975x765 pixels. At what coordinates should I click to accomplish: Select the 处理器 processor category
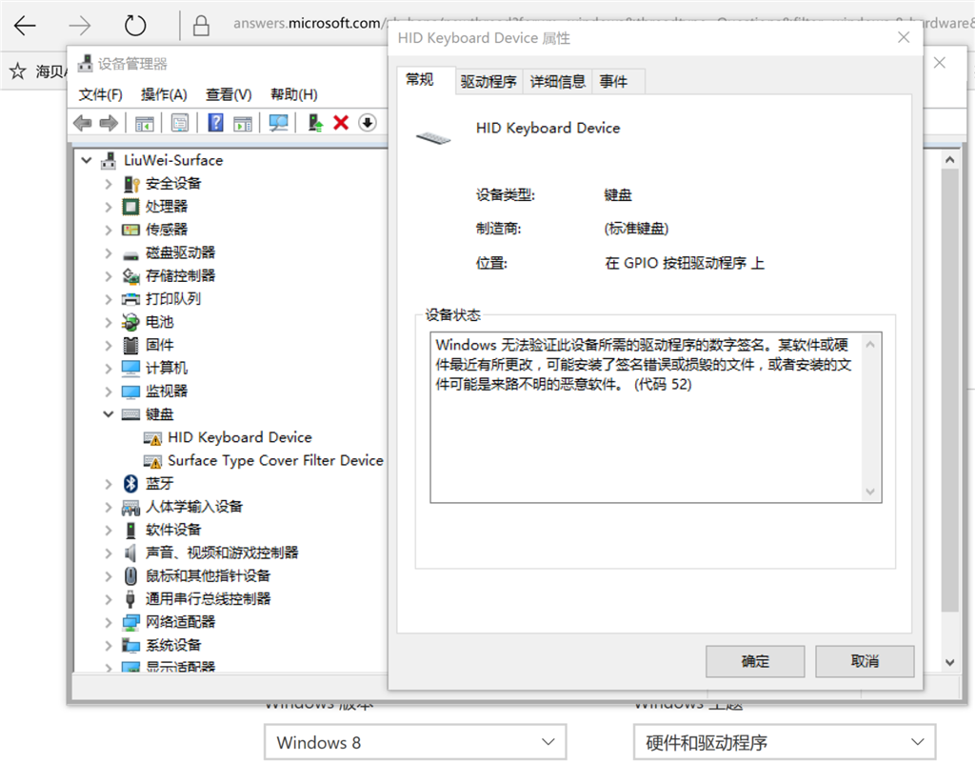(x=166, y=207)
